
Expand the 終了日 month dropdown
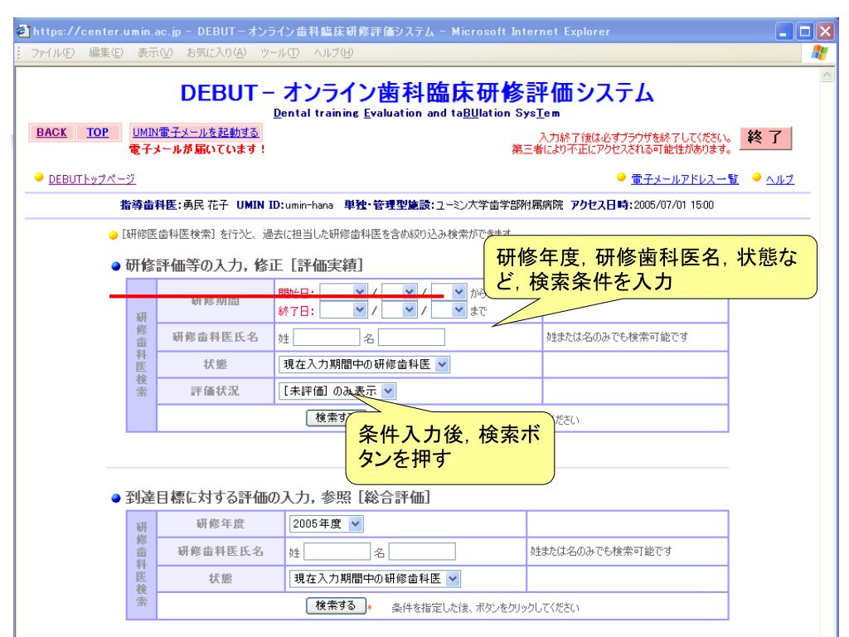[399, 310]
